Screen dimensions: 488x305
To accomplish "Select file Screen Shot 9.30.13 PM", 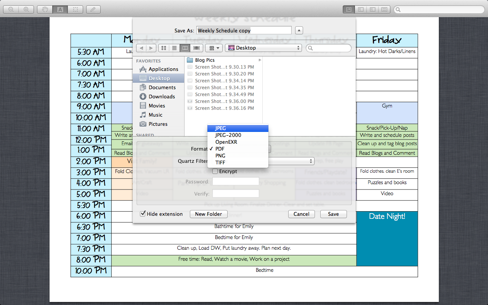I will 223,67.
